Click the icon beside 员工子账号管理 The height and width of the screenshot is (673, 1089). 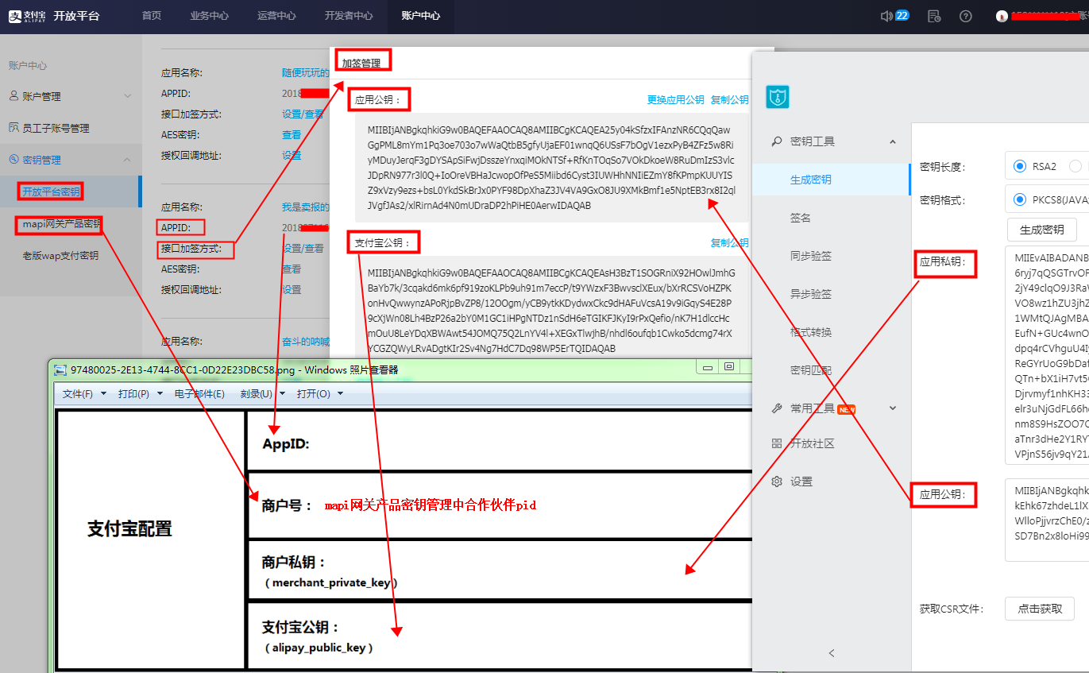pos(14,128)
